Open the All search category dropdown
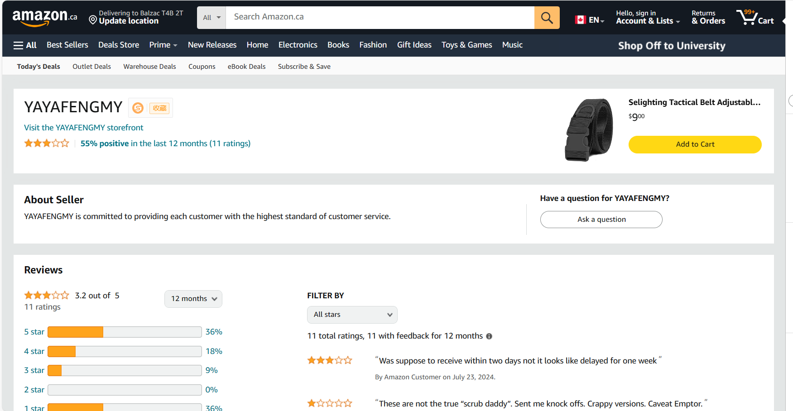The width and height of the screenshot is (793, 411). pos(211,18)
